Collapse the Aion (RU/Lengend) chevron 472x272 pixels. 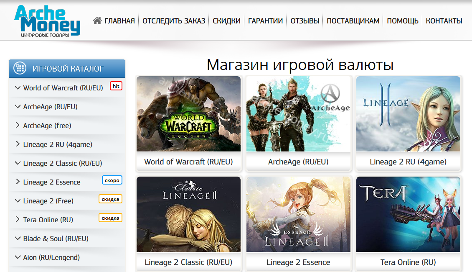click(x=18, y=257)
